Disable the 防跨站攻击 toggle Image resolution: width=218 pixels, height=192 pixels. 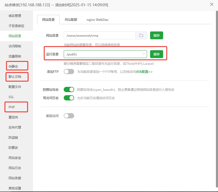click(x=69, y=89)
